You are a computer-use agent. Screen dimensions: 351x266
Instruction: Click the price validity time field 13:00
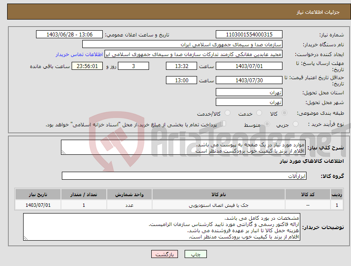coord(182,80)
